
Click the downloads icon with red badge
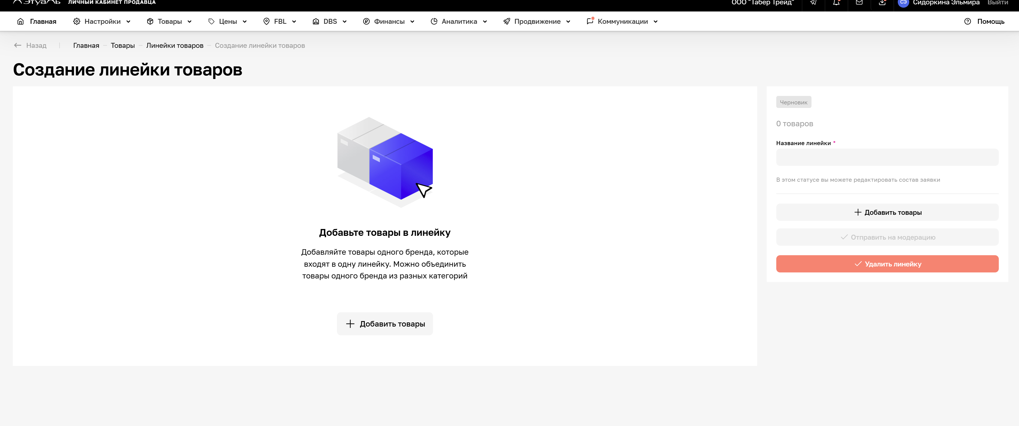pos(882,3)
